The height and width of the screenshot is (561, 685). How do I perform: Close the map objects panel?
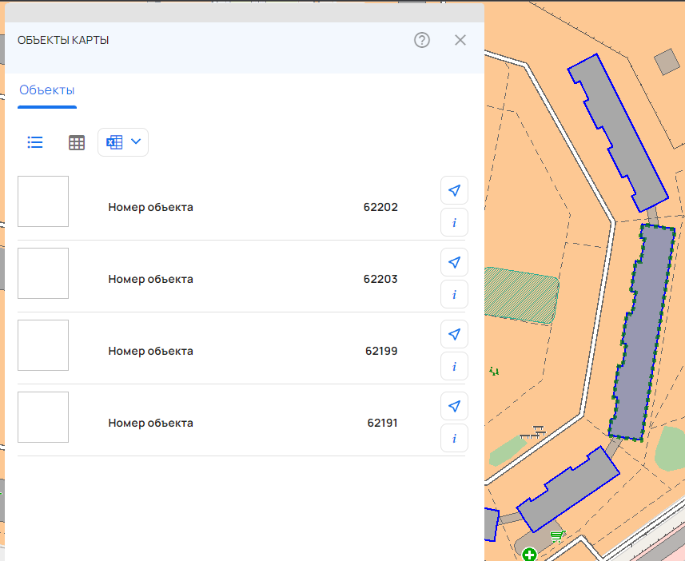[x=460, y=40]
